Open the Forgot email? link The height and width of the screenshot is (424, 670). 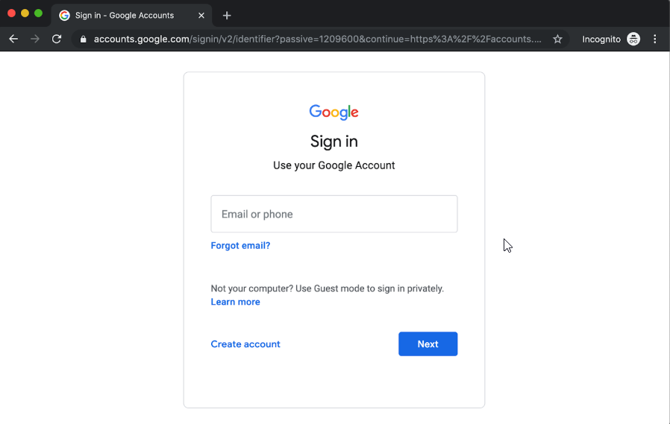(x=240, y=245)
